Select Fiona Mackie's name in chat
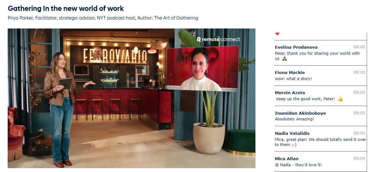 pos(290,73)
